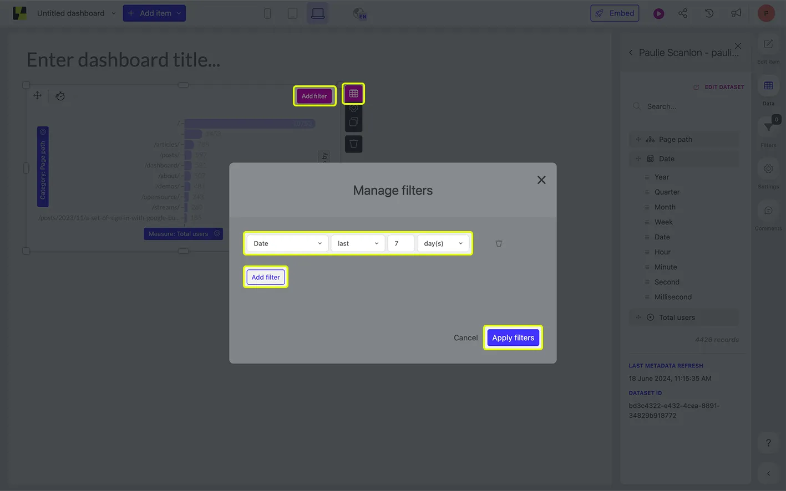This screenshot has width=786, height=491.
Task: Select the Date level under Date
Action: [662, 237]
